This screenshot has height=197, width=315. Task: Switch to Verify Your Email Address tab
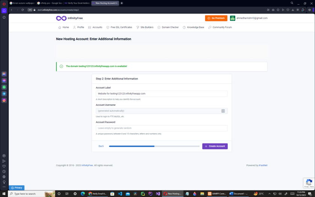(x=77, y=3)
